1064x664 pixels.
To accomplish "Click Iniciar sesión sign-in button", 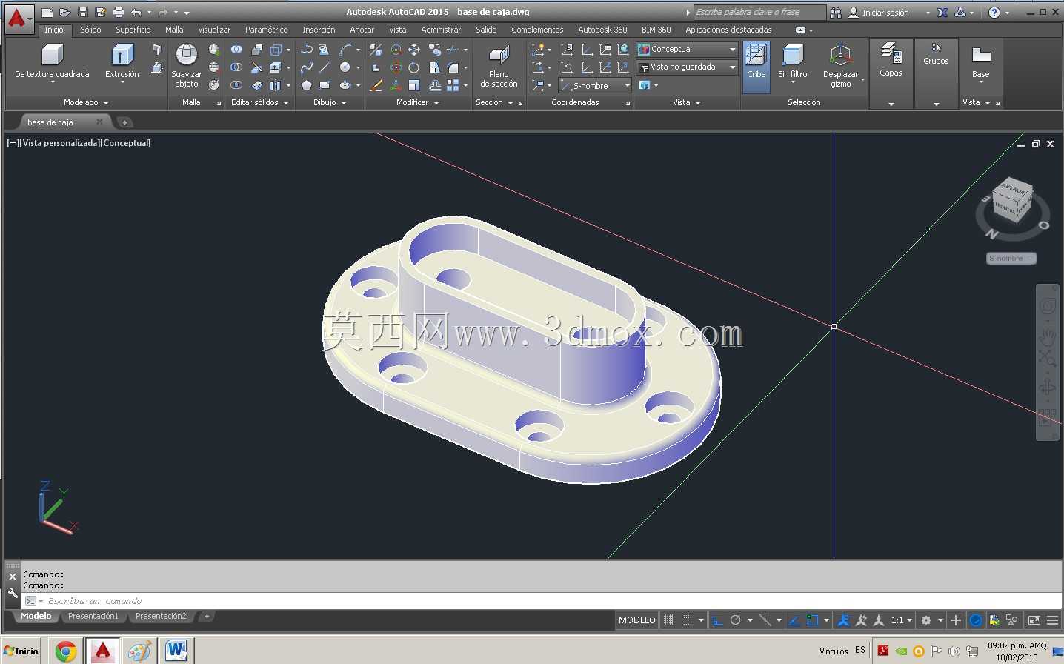I will coord(879,13).
